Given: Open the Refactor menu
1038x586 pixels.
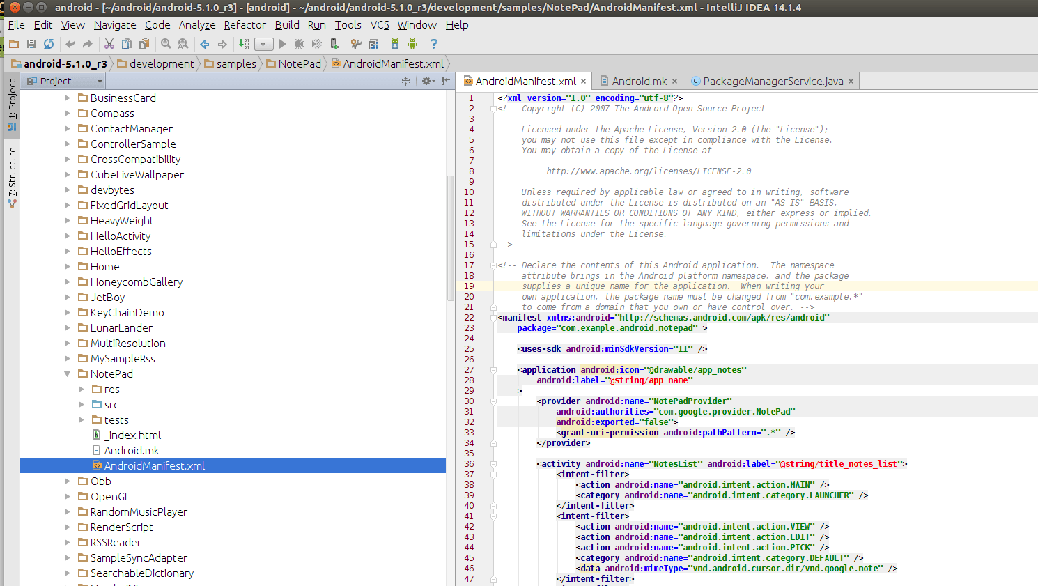Looking at the screenshot, I should tap(245, 25).
